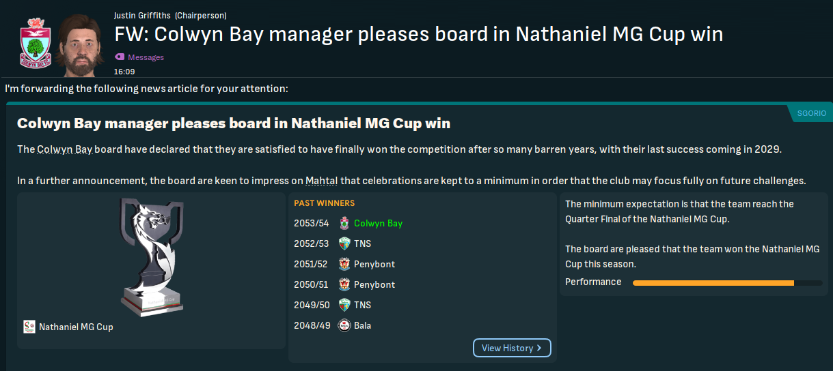Click chevron arrow on View History
The width and height of the screenshot is (833, 371).
[539, 348]
